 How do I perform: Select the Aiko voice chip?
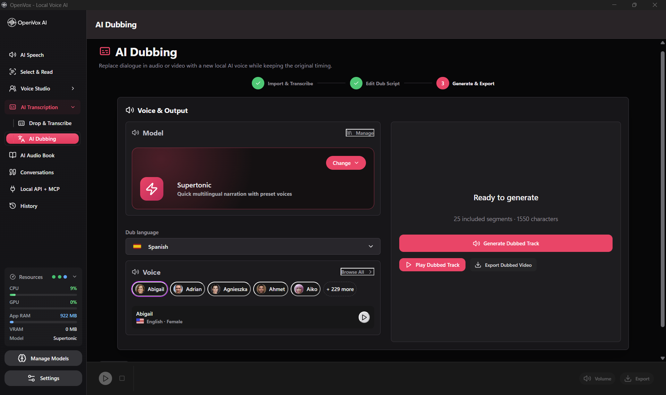tap(306, 289)
